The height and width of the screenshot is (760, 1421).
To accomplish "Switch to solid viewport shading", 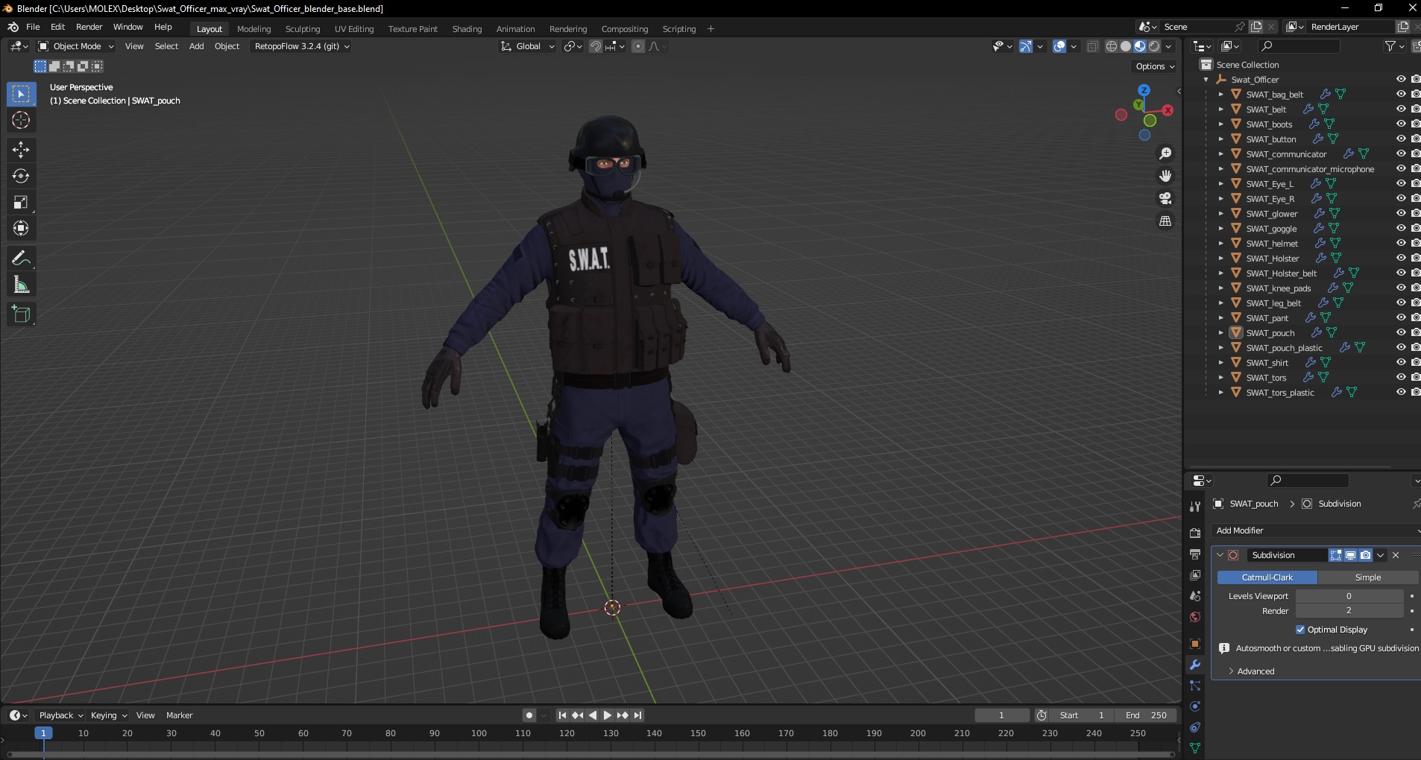I will 1126,46.
